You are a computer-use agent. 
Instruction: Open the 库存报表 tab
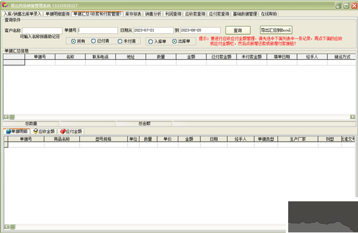(x=133, y=14)
